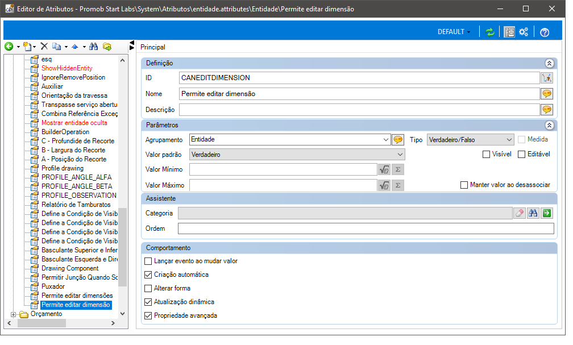573x345 pixels.
Task: Select Profile drawing tree item
Action: tap(63, 168)
